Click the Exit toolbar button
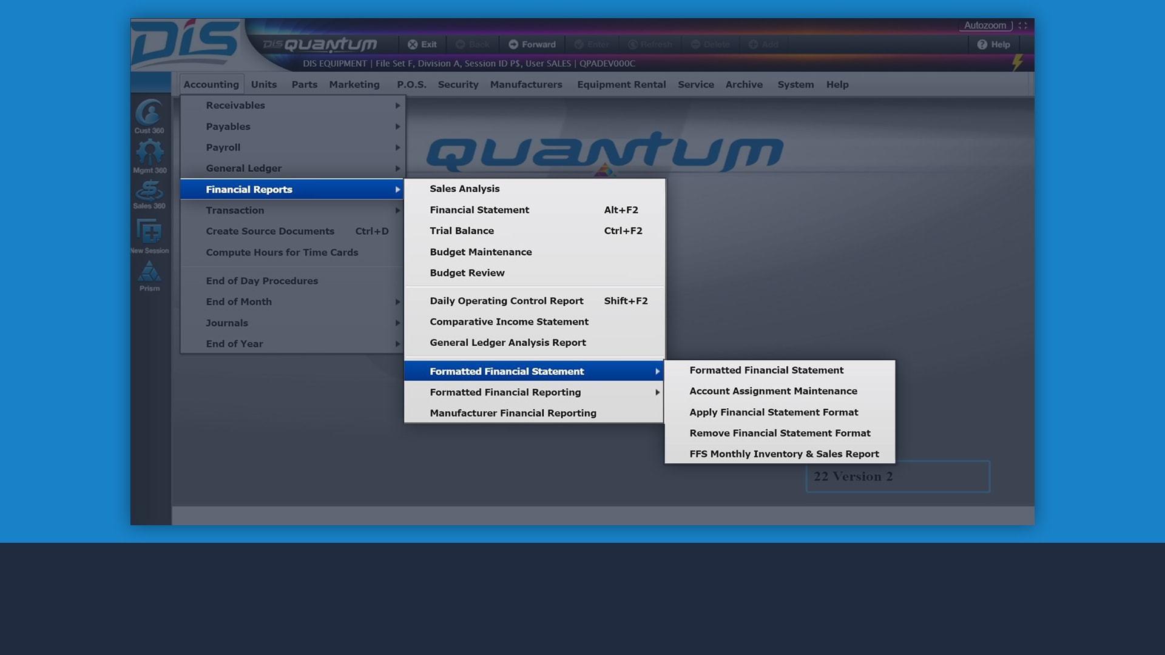Screen dimensions: 1165x655 (422, 44)
